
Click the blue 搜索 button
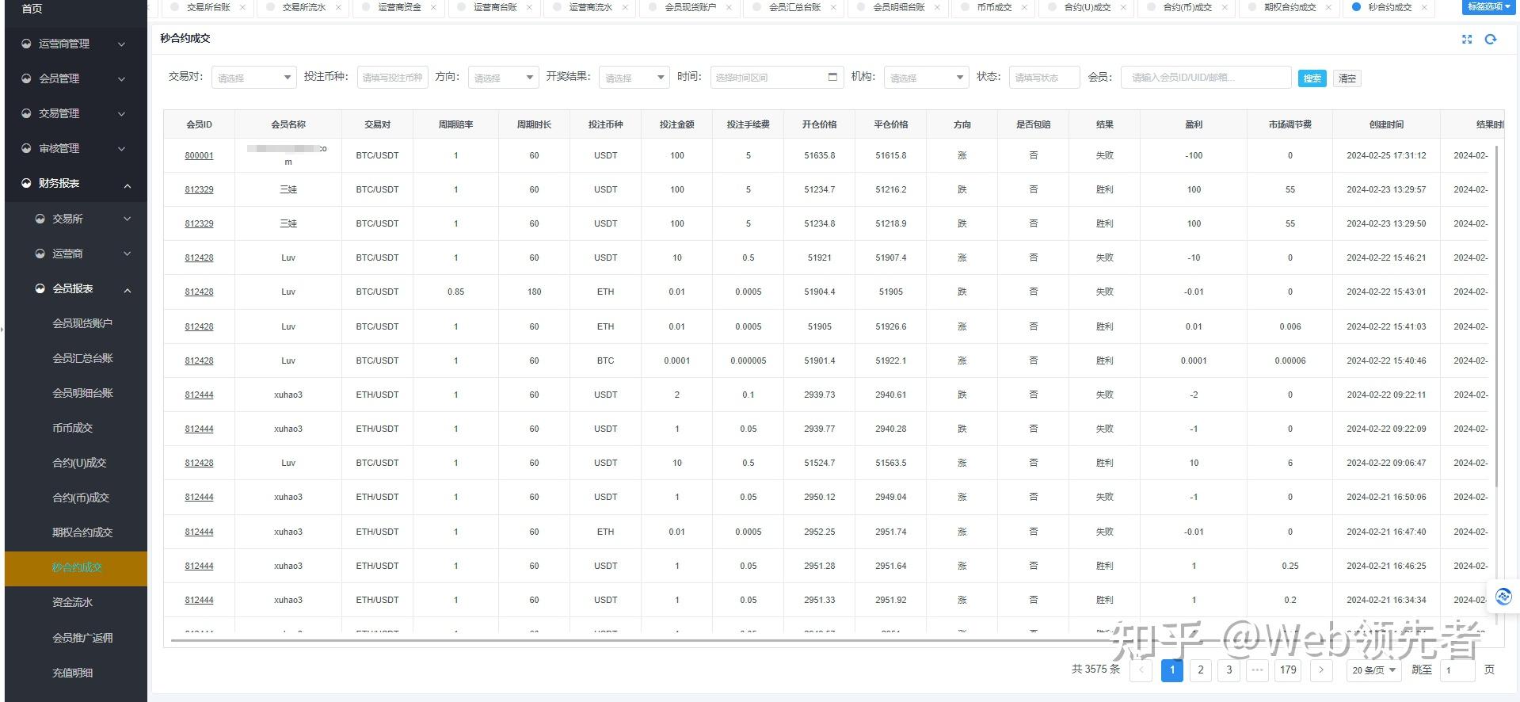(1312, 78)
